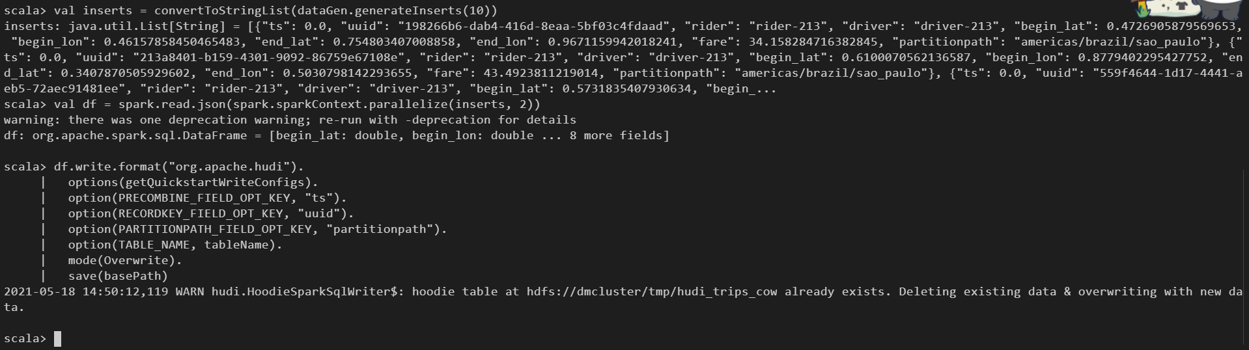Click the first uuid value 198266b6-dab4

[x=534, y=26]
